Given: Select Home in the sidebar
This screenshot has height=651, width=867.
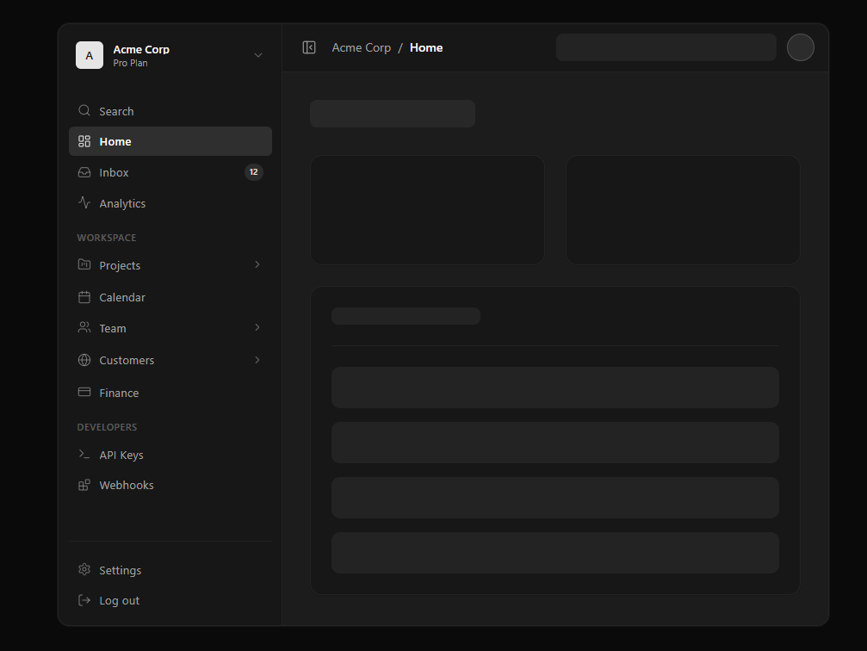Looking at the screenshot, I should tap(170, 141).
